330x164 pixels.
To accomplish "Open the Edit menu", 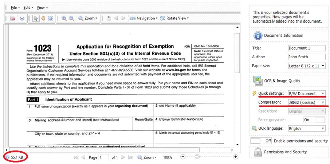I will 28,8.
